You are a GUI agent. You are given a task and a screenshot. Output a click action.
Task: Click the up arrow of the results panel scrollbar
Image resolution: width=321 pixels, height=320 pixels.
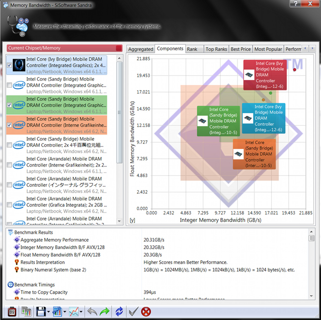(311, 232)
